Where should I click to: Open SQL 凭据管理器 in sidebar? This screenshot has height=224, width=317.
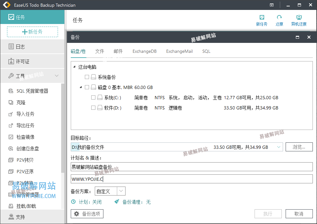point(32,91)
